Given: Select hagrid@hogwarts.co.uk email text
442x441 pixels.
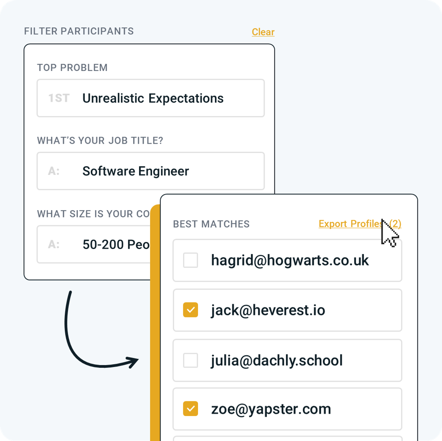Looking at the screenshot, I should tap(290, 261).
